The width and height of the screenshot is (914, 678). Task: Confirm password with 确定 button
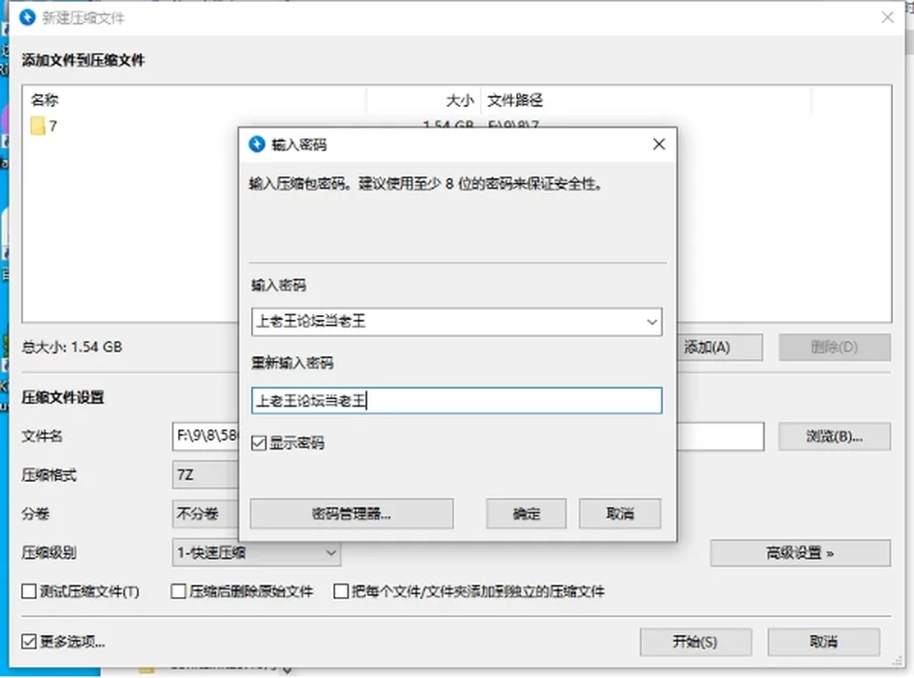tap(527, 513)
